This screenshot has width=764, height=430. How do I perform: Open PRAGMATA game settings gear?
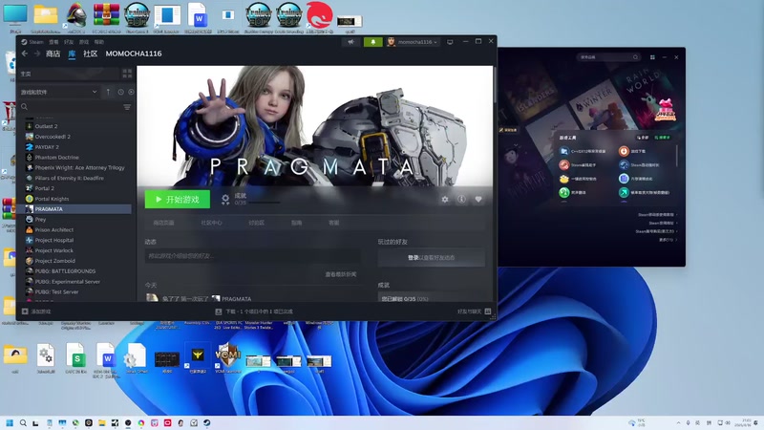pos(445,199)
